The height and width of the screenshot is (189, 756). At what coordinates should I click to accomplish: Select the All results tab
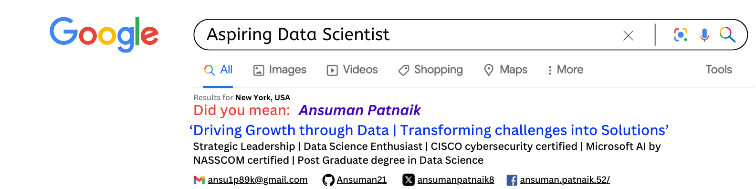tap(218, 70)
